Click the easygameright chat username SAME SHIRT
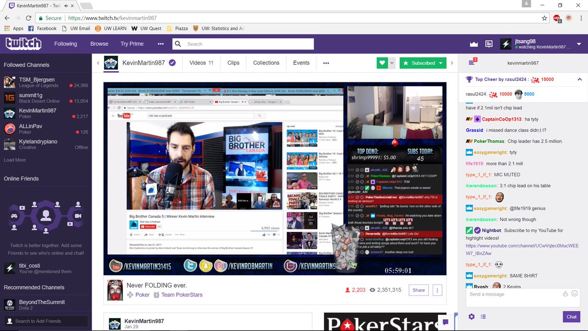Viewport: 588px width, 331px height. click(x=490, y=276)
